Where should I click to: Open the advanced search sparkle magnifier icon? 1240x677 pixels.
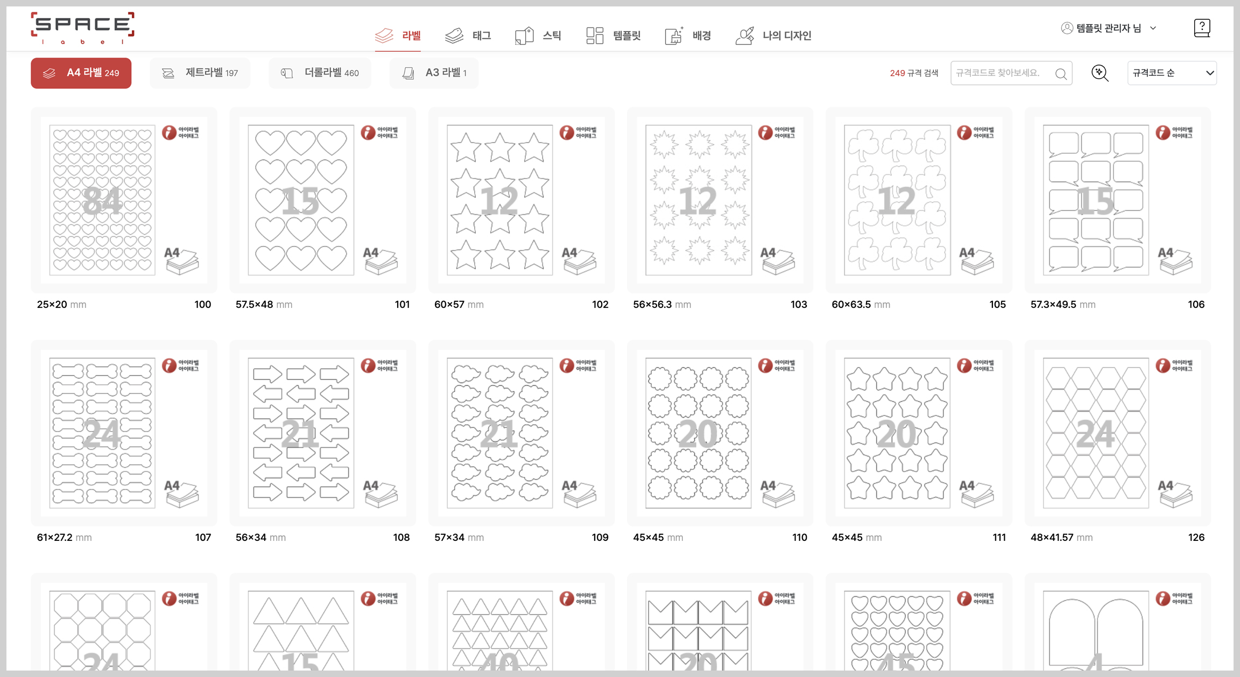coord(1100,73)
